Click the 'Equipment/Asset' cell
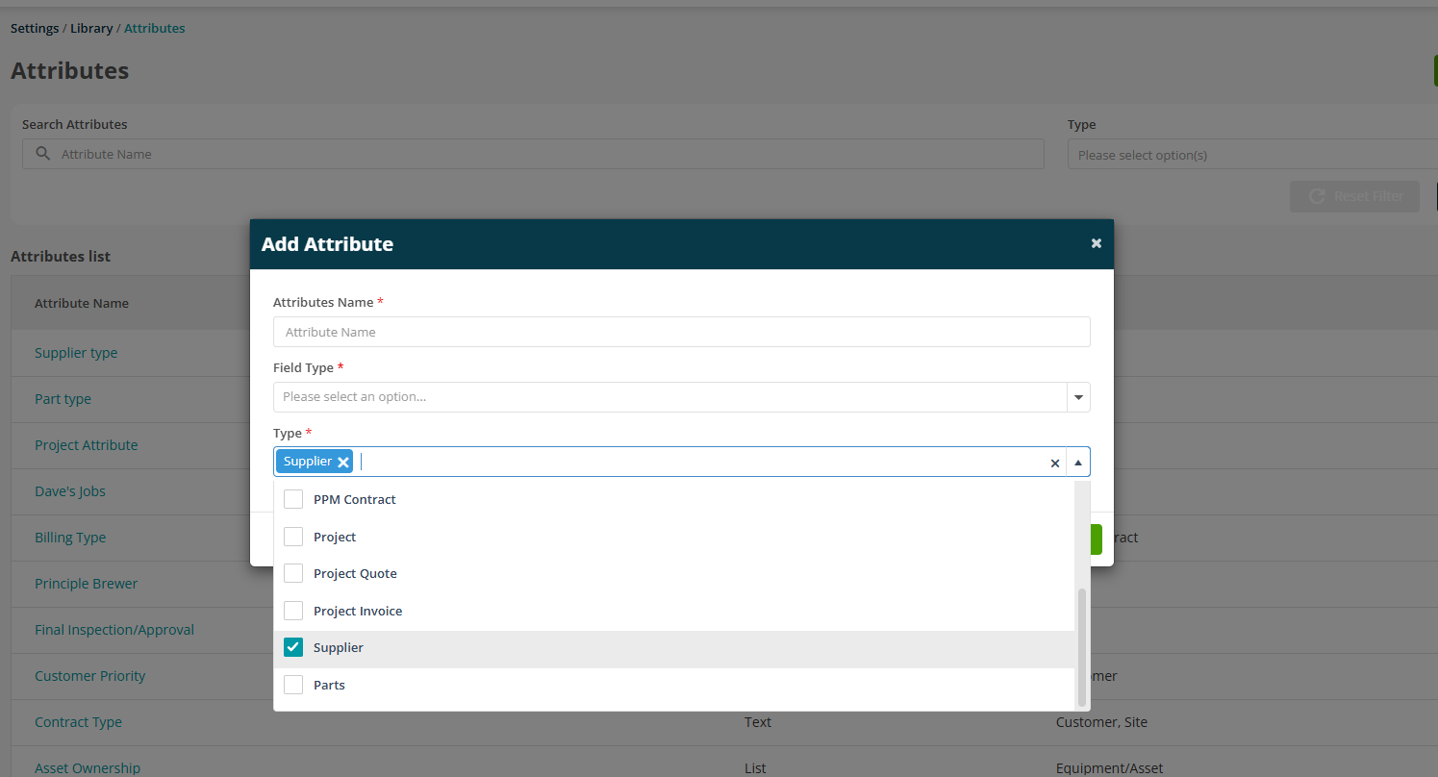Screen dimensions: 1438x777 [1109, 768]
